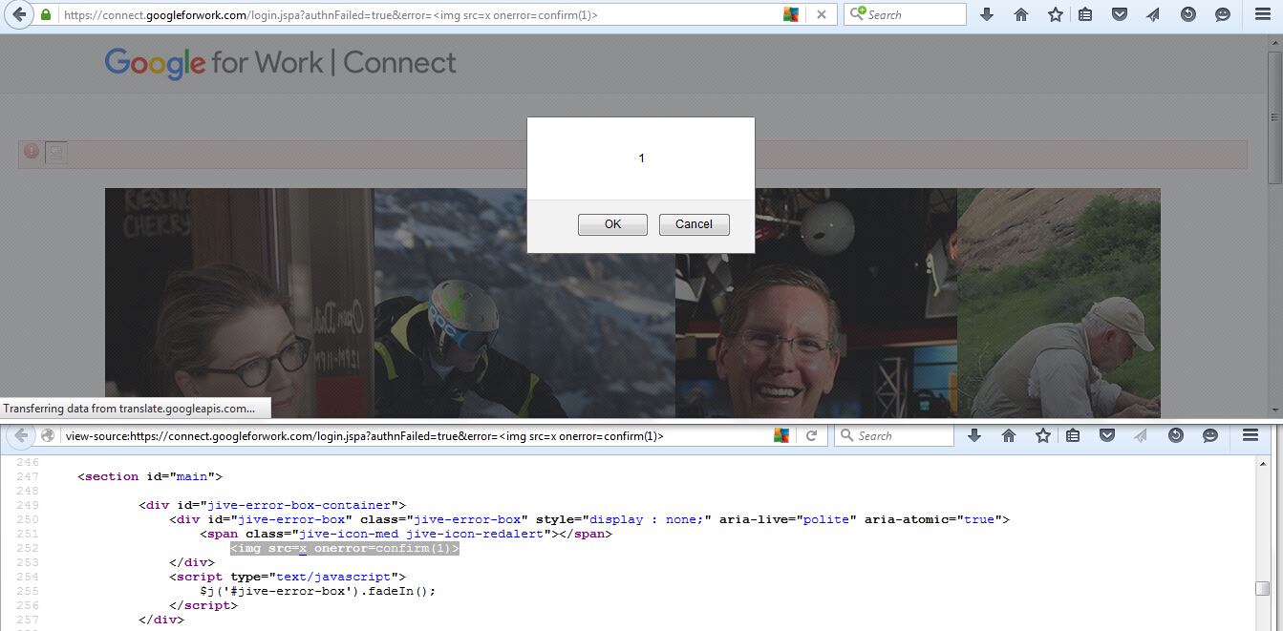Click source line with jive-icon-redalert span

pos(406,534)
